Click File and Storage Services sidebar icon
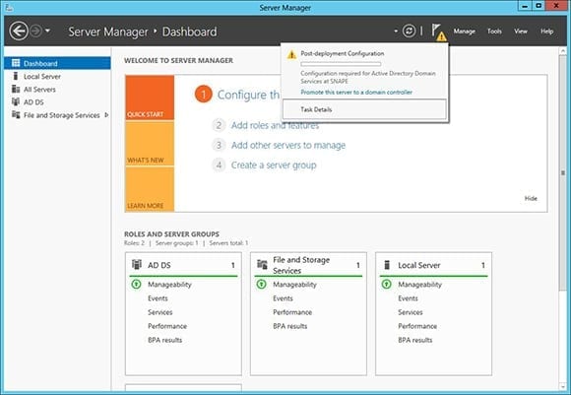This screenshot has height=395, width=571. (16, 115)
